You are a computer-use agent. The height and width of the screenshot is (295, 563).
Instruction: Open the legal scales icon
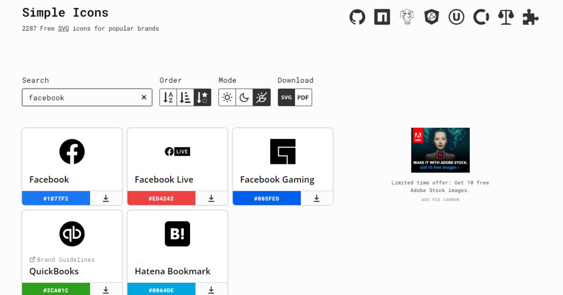point(506,17)
